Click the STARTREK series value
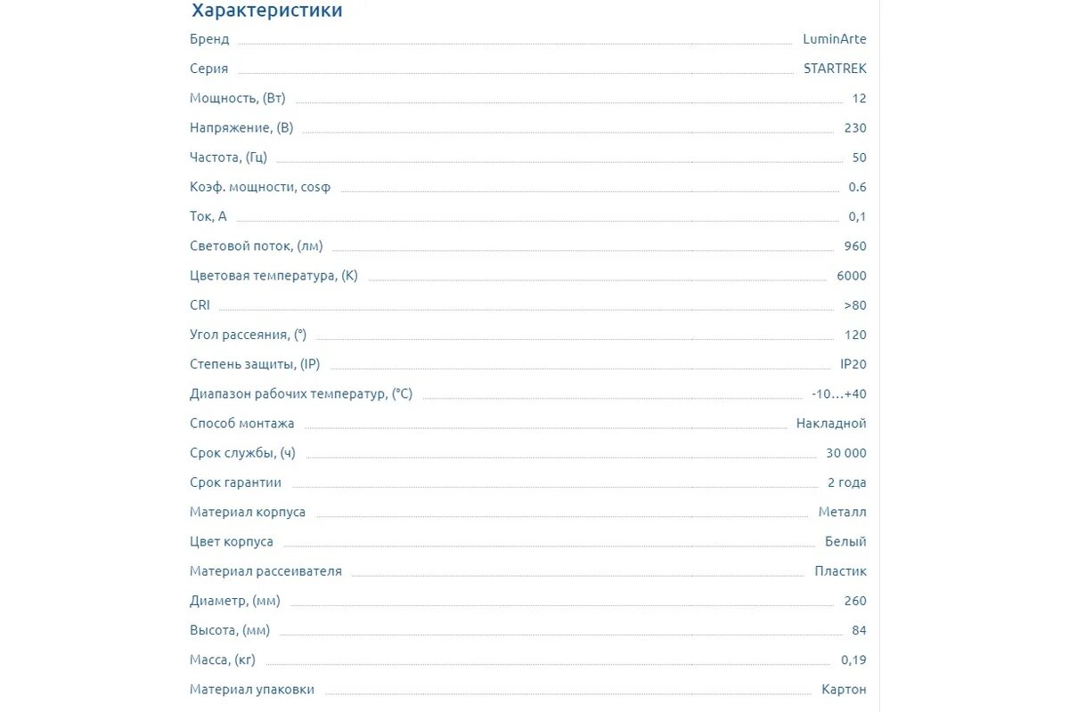This screenshot has height=712, width=1069. click(835, 69)
